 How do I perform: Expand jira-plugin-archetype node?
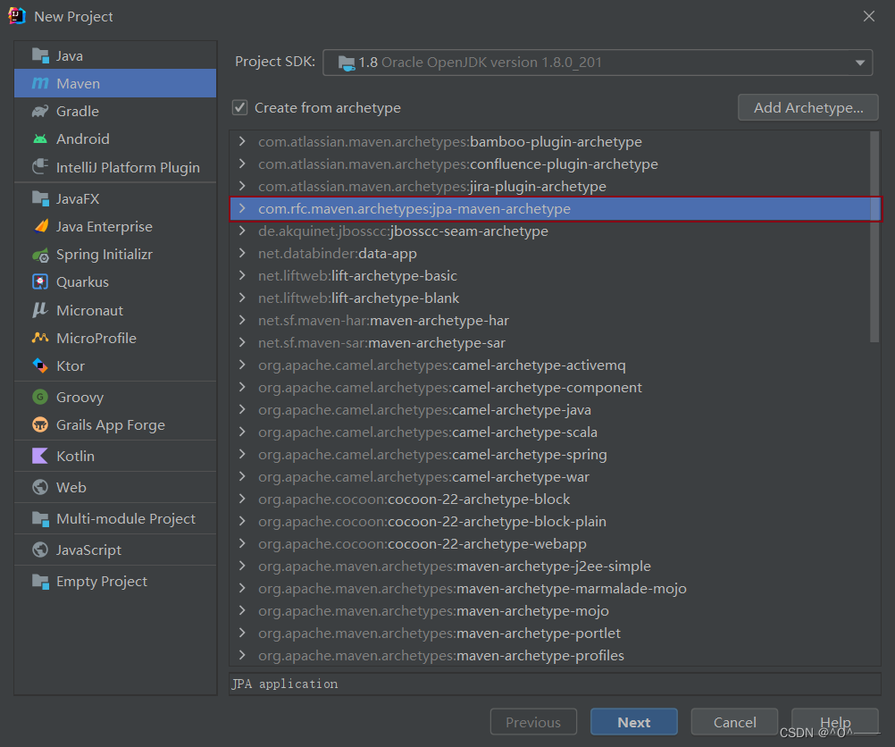coord(243,186)
